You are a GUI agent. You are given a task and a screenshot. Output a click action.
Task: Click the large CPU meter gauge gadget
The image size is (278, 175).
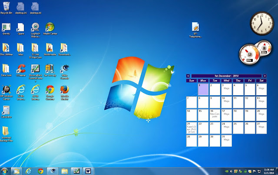249,54
